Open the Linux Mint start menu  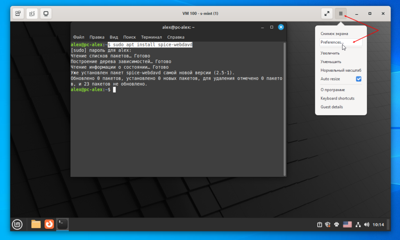(x=17, y=224)
